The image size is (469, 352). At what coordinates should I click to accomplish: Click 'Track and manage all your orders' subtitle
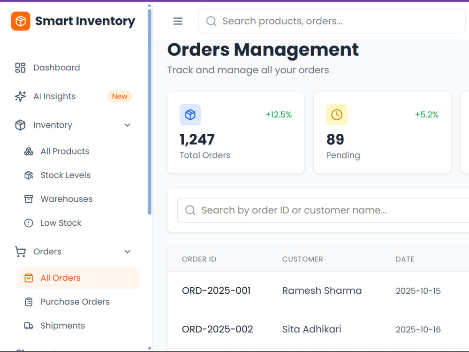[248, 70]
